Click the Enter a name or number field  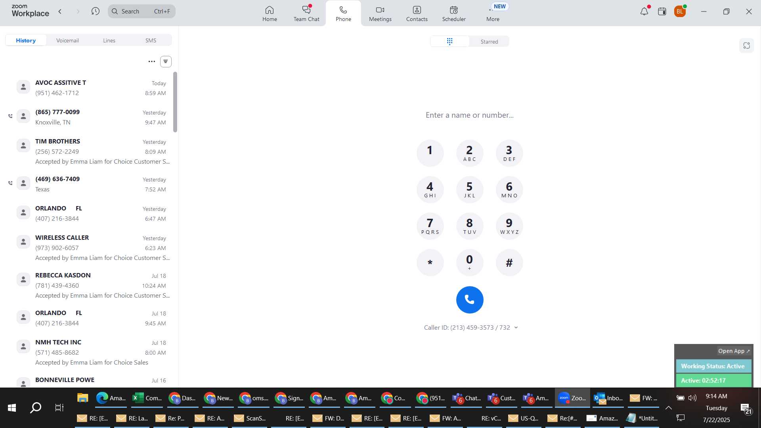pyautogui.click(x=470, y=115)
